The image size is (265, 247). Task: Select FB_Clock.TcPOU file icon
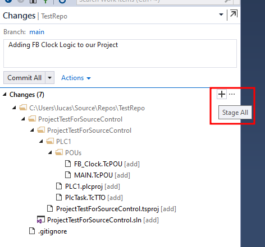[x=68, y=164]
